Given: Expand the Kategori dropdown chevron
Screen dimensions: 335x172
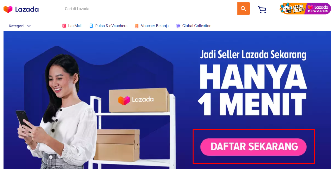Looking at the screenshot, I should pyautogui.click(x=29, y=26).
